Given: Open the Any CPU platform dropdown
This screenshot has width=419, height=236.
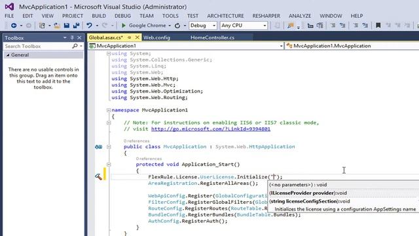Looking at the screenshot, I should click(x=264, y=26).
